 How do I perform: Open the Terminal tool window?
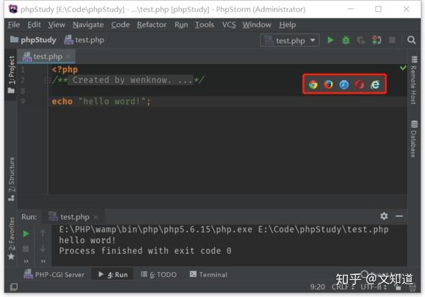tap(208, 274)
